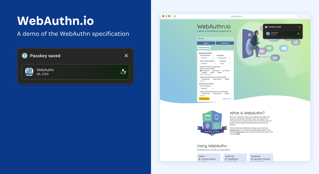Click the Authenticate button
Viewport: 319px width, 174px height.
pos(225,43)
